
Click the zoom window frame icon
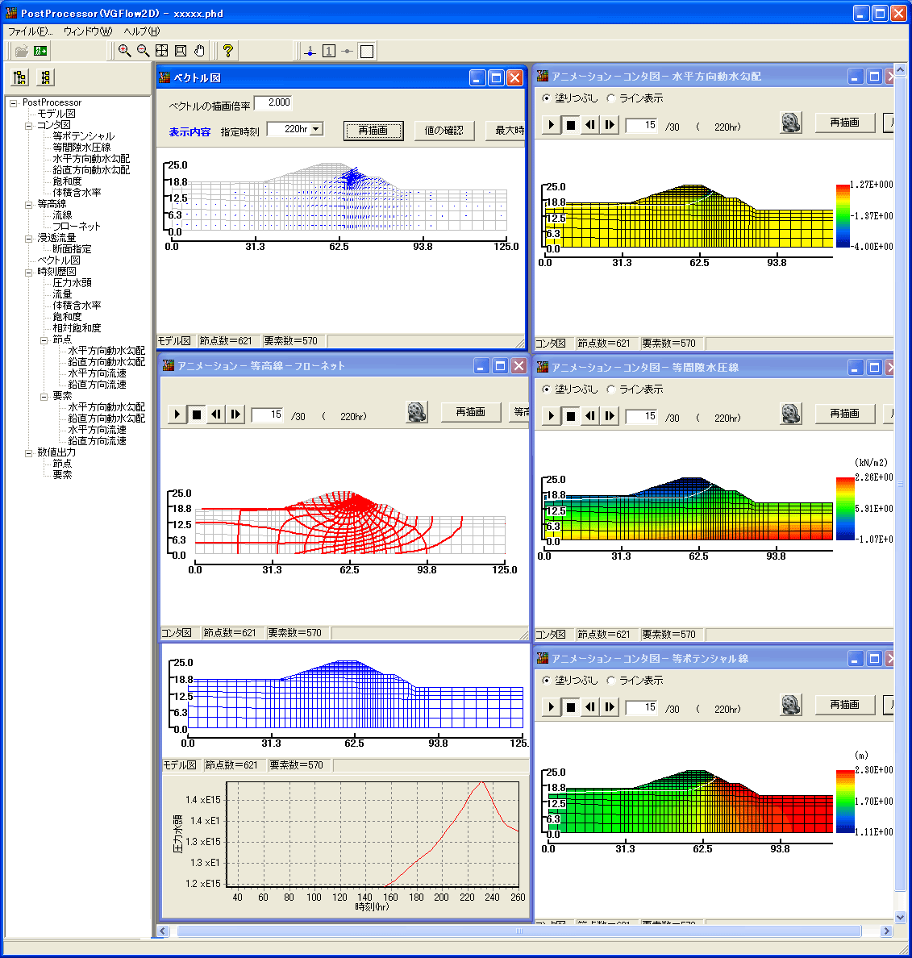click(181, 51)
